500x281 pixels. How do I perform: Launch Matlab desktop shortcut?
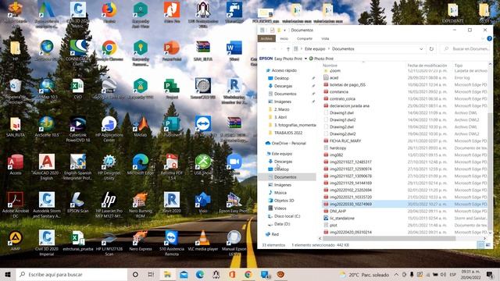pos(141,126)
